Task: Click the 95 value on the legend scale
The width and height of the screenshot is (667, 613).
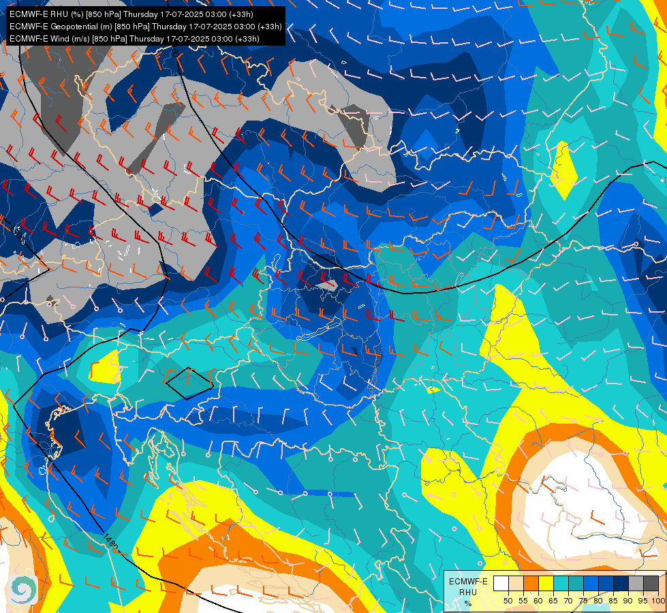Action: 642,601
